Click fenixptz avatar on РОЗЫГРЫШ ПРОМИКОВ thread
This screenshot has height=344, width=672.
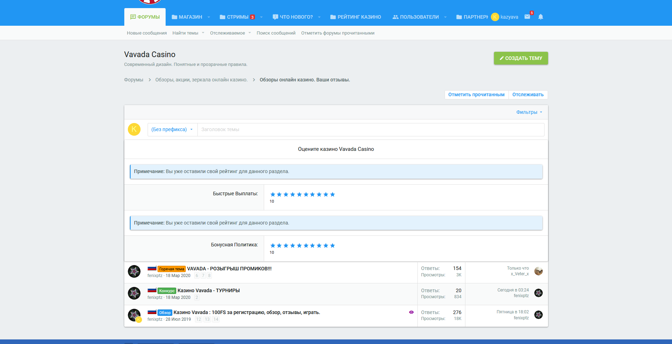[x=134, y=271]
